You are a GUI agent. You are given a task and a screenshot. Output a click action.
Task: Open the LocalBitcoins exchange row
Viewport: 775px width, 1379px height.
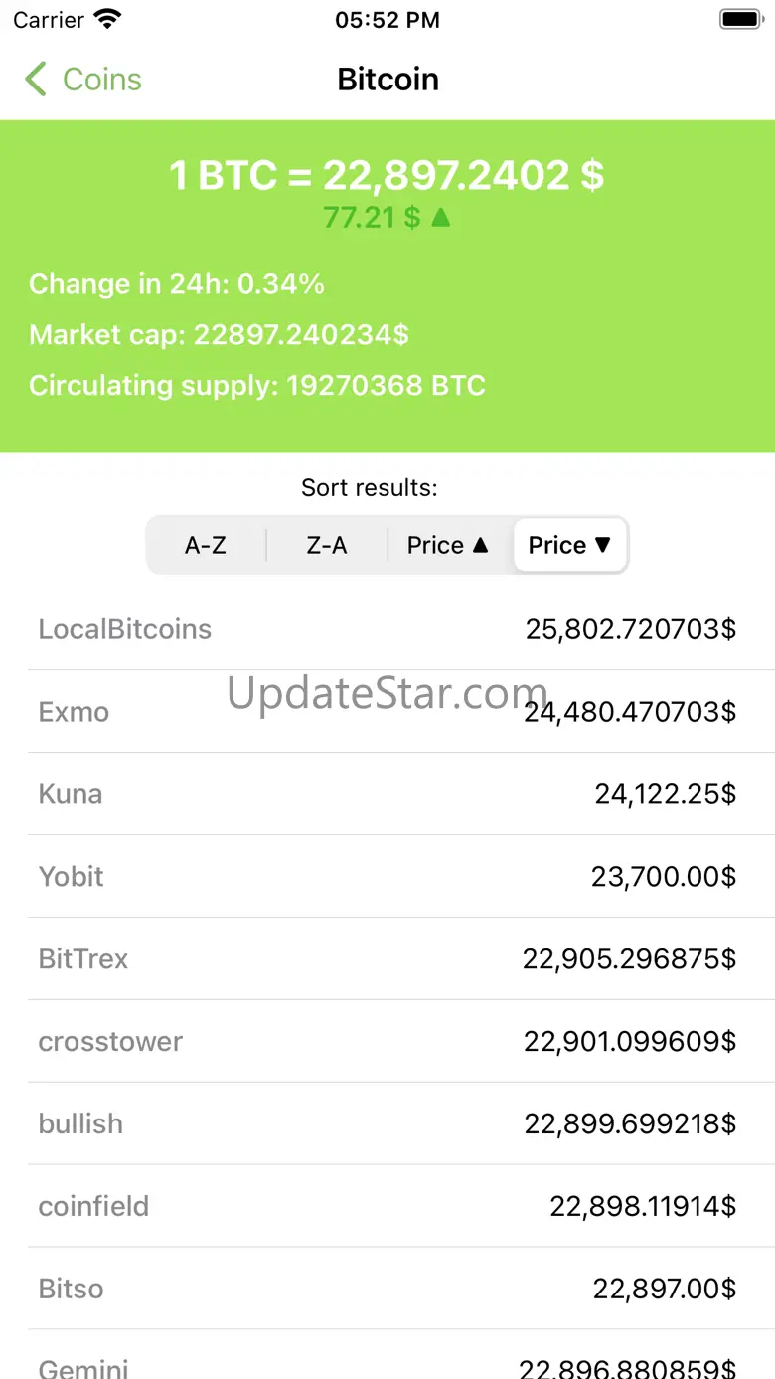pyautogui.click(x=387, y=629)
